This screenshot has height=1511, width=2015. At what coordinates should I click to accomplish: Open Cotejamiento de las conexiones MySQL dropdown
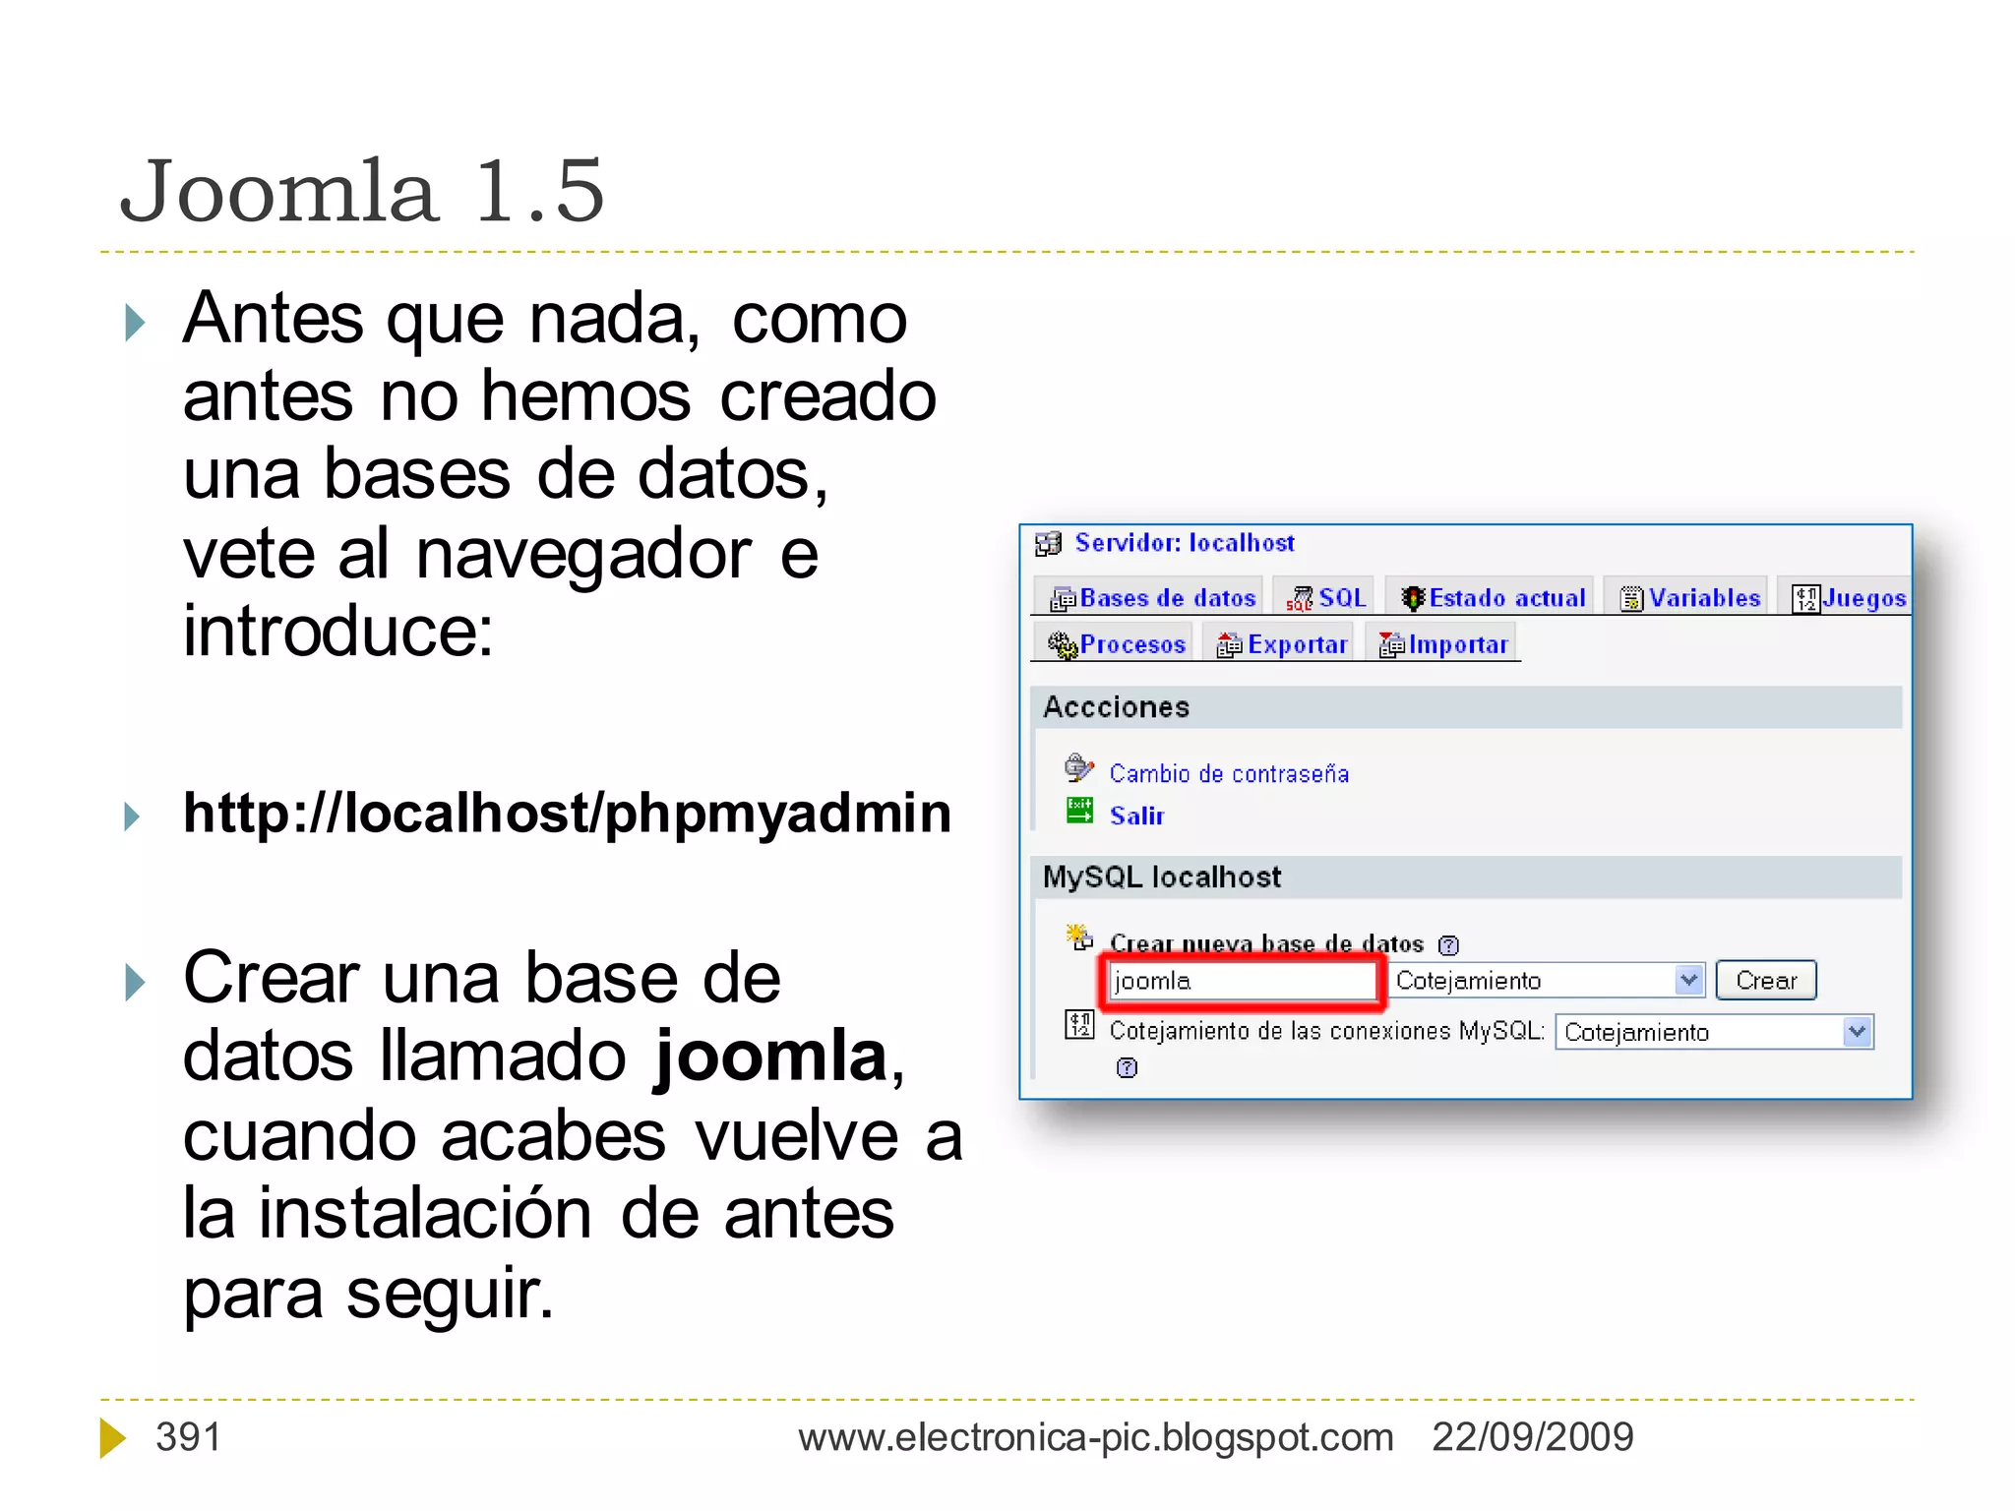[1715, 1033]
